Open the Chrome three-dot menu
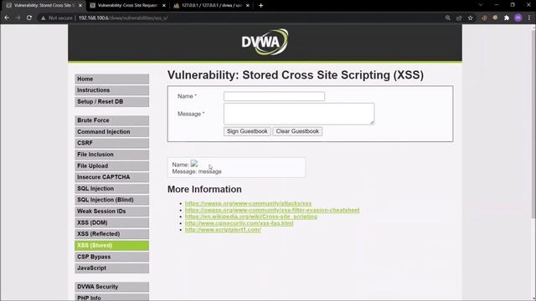 [x=529, y=18]
